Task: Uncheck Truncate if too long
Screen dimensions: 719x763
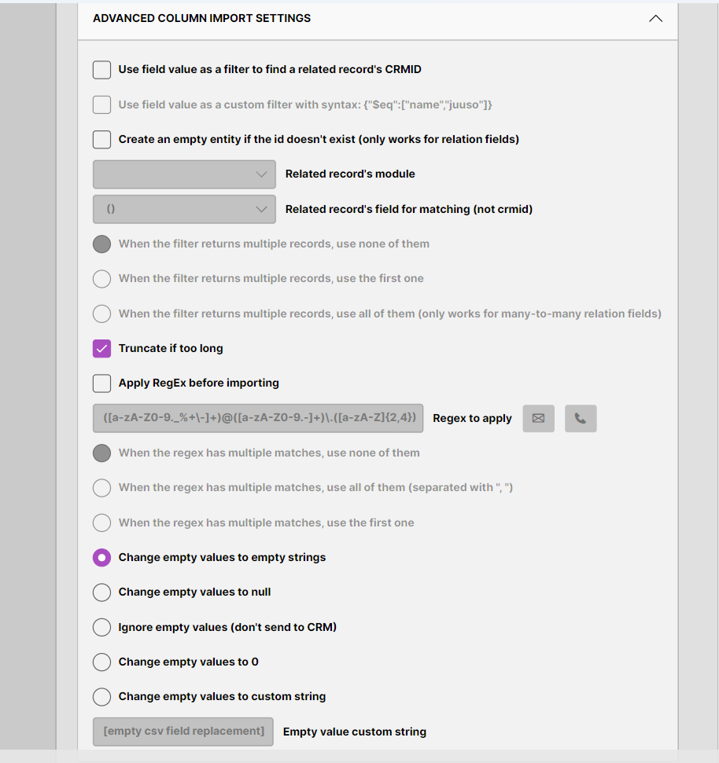Action: [101, 348]
